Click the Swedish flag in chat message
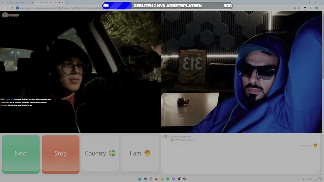324x182 pixels. click(172, 140)
